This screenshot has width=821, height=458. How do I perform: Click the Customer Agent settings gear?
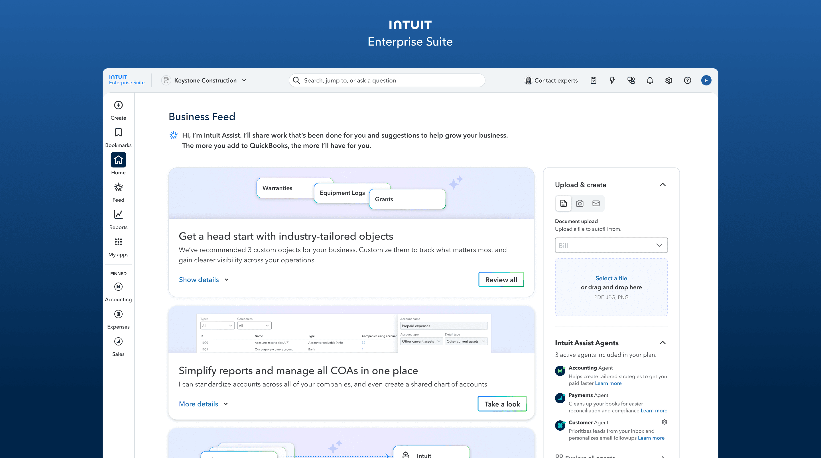[x=664, y=422]
